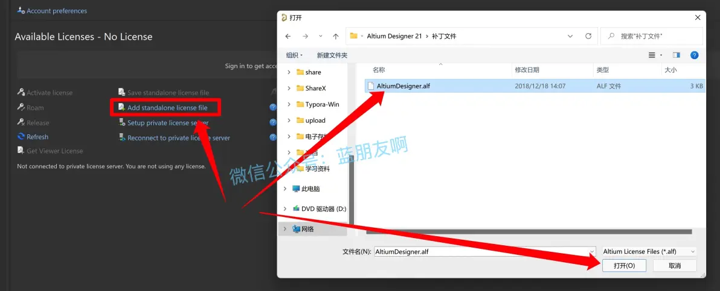720x291 pixels.
Task: Expand the ShareX folder node
Action: point(289,88)
